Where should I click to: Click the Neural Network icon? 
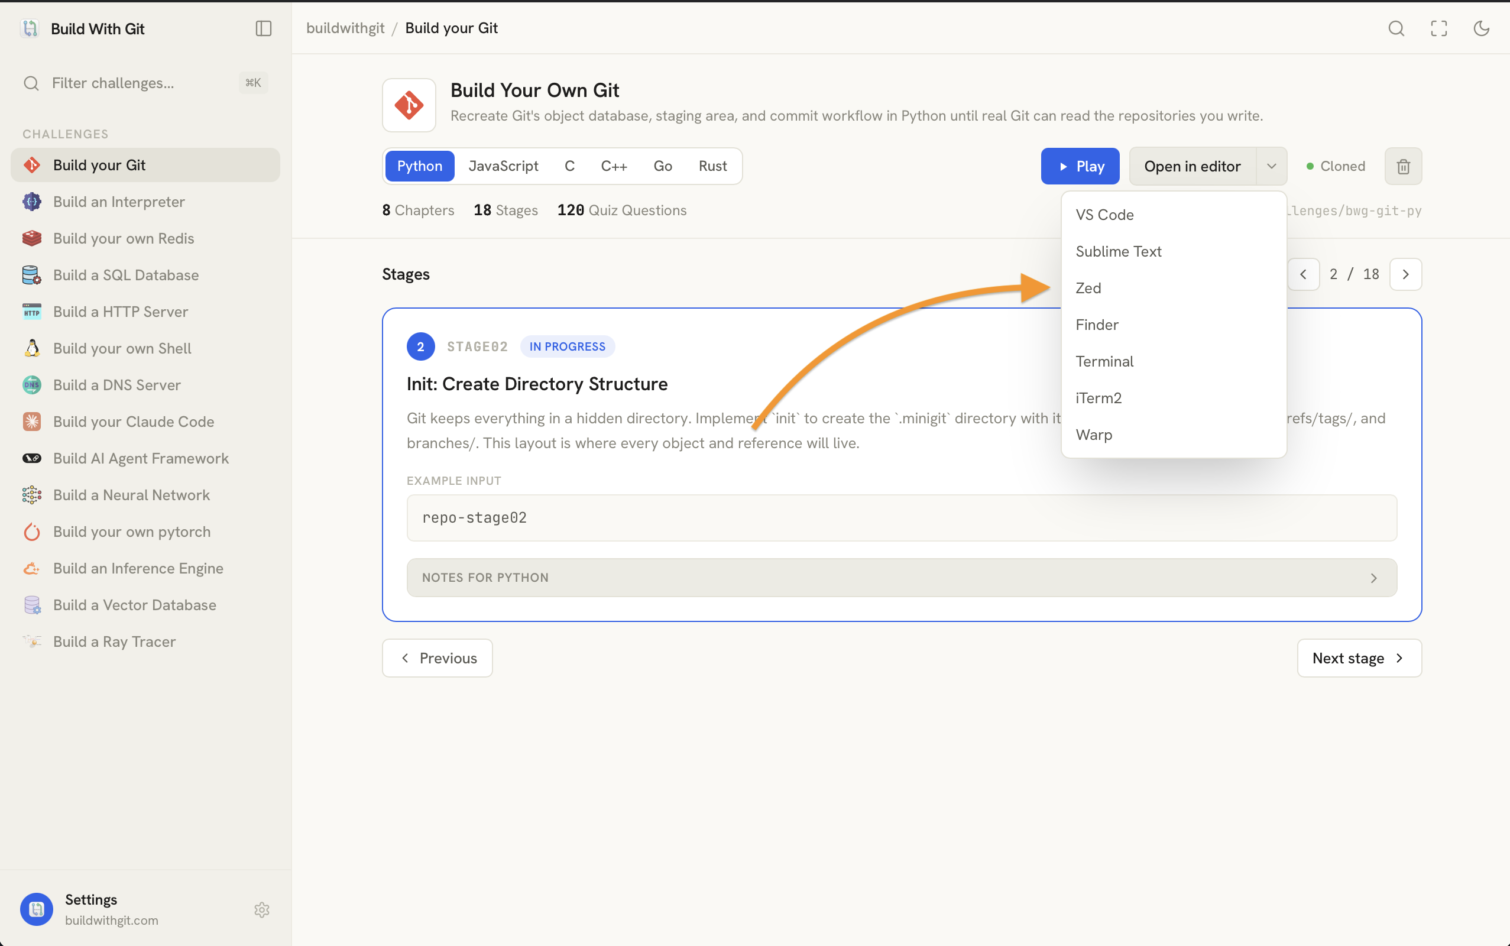[x=32, y=495]
